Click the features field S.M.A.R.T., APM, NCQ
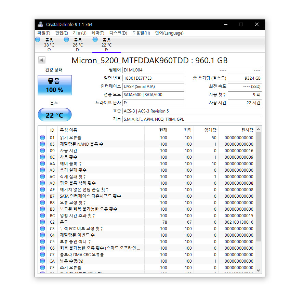Image resolution: width=303 pixels, height=303 pixels. [x=192, y=119]
